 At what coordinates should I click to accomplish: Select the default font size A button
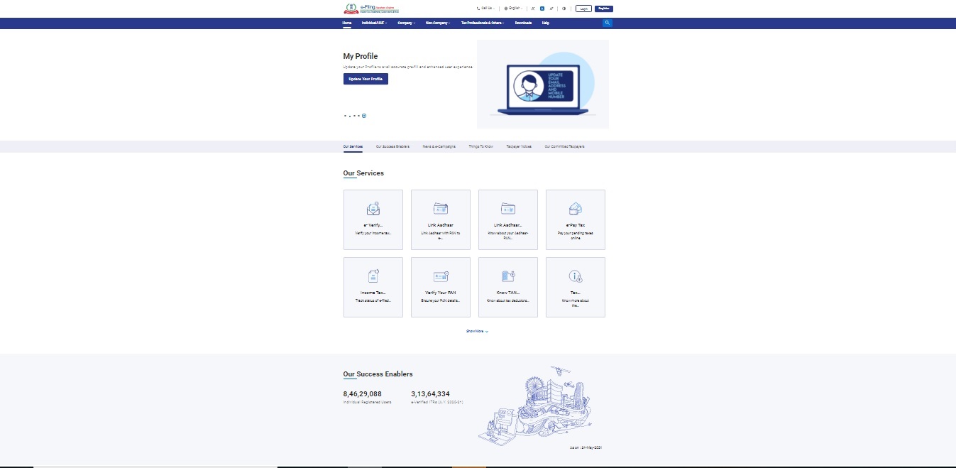click(542, 9)
